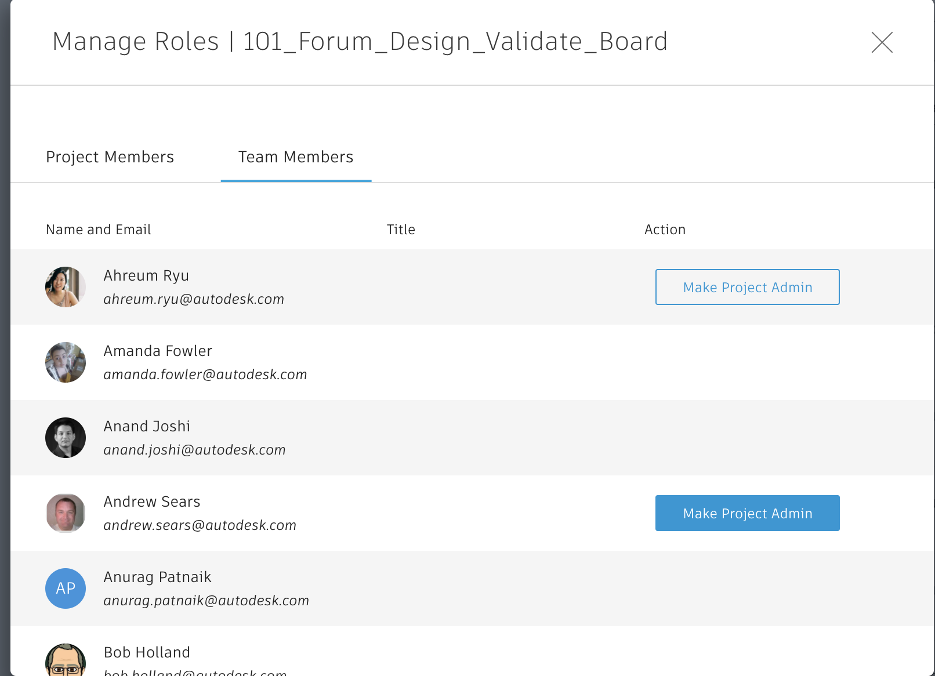This screenshot has width=935, height=676.
Task: Click Amanda Fowler's avatar picture
Action: (x=66, y=362)
